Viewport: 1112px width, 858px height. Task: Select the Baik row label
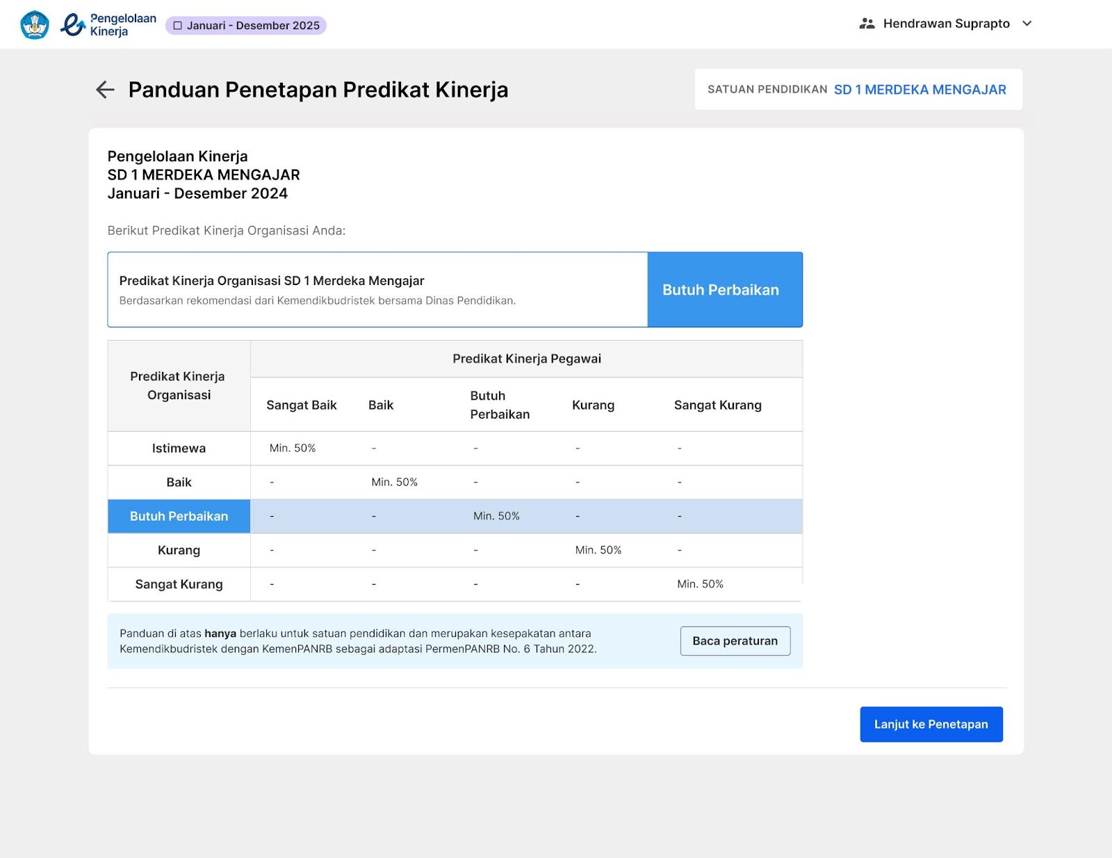(x=179, y=483)
